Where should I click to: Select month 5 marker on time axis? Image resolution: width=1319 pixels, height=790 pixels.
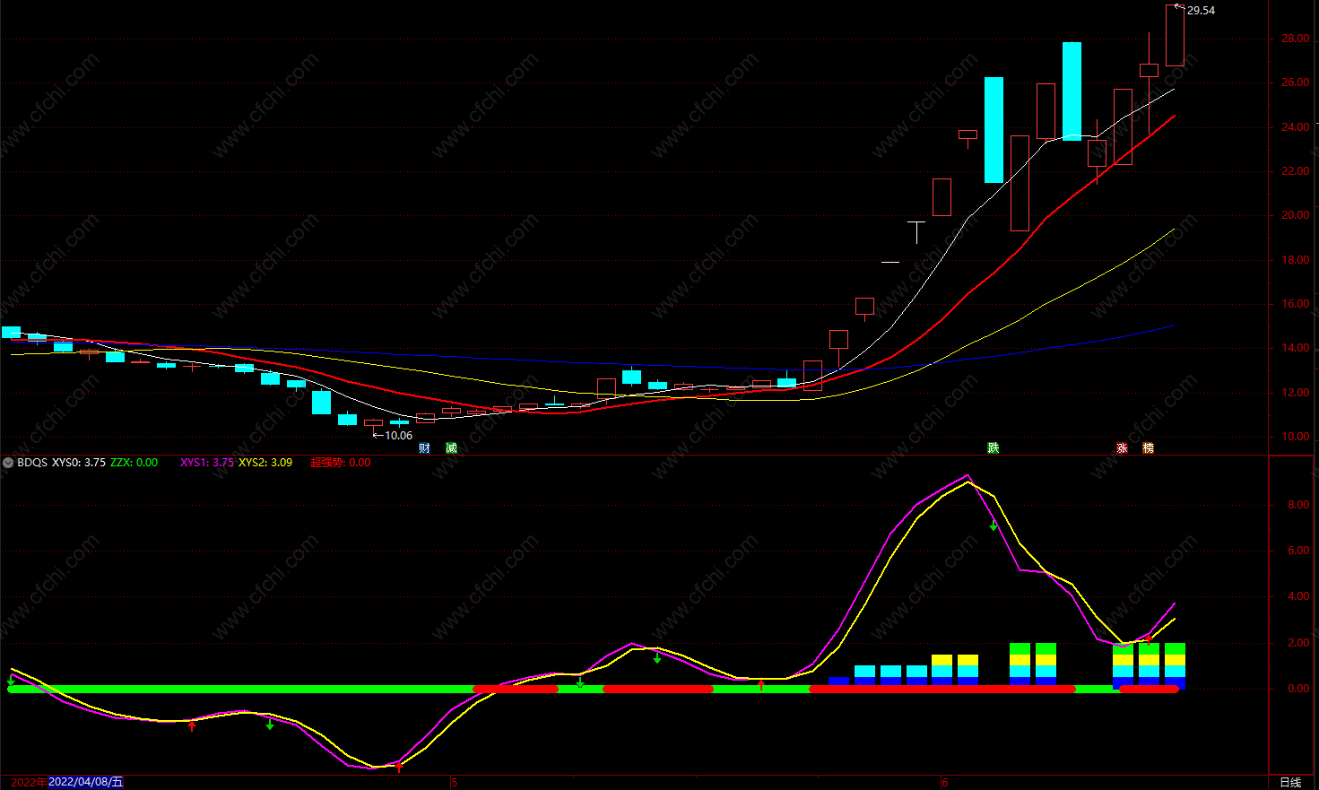(x=455, y=783)
